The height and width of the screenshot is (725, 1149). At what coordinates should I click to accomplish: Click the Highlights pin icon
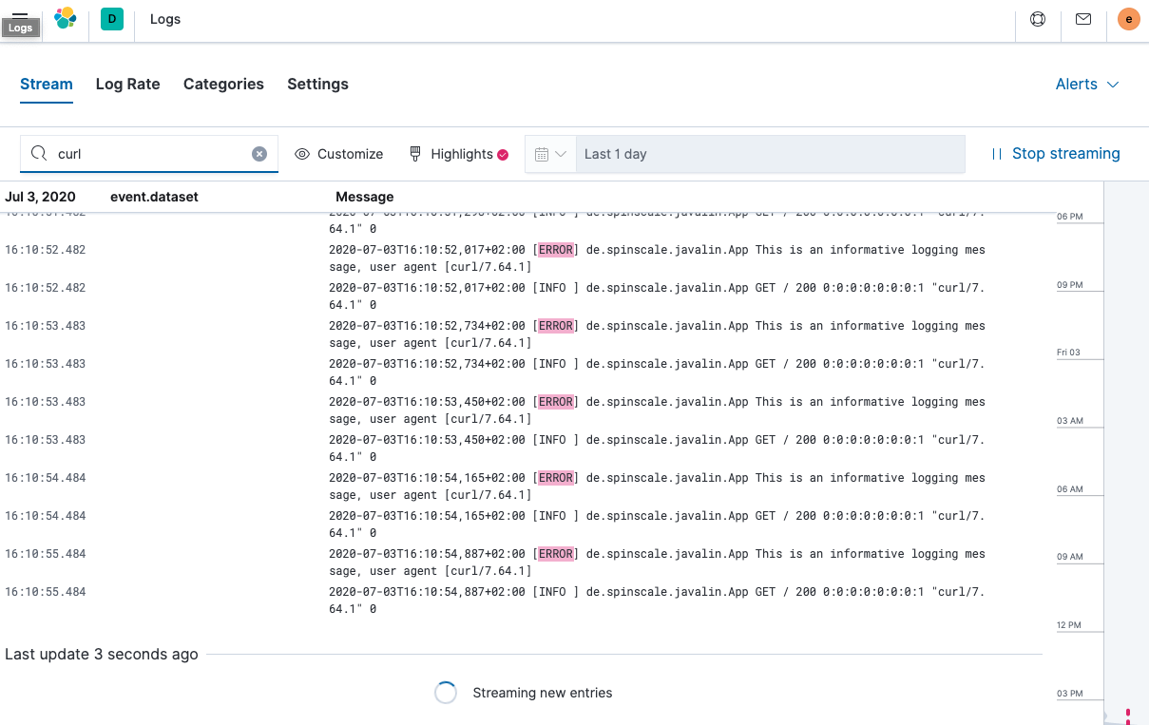[414, 153]
